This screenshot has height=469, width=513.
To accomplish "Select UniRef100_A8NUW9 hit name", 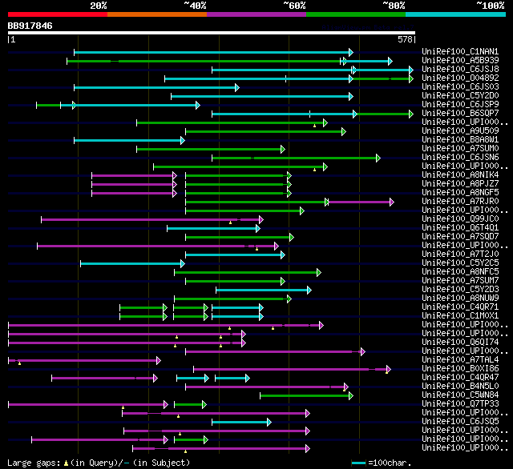I will (x=460, y=299).
